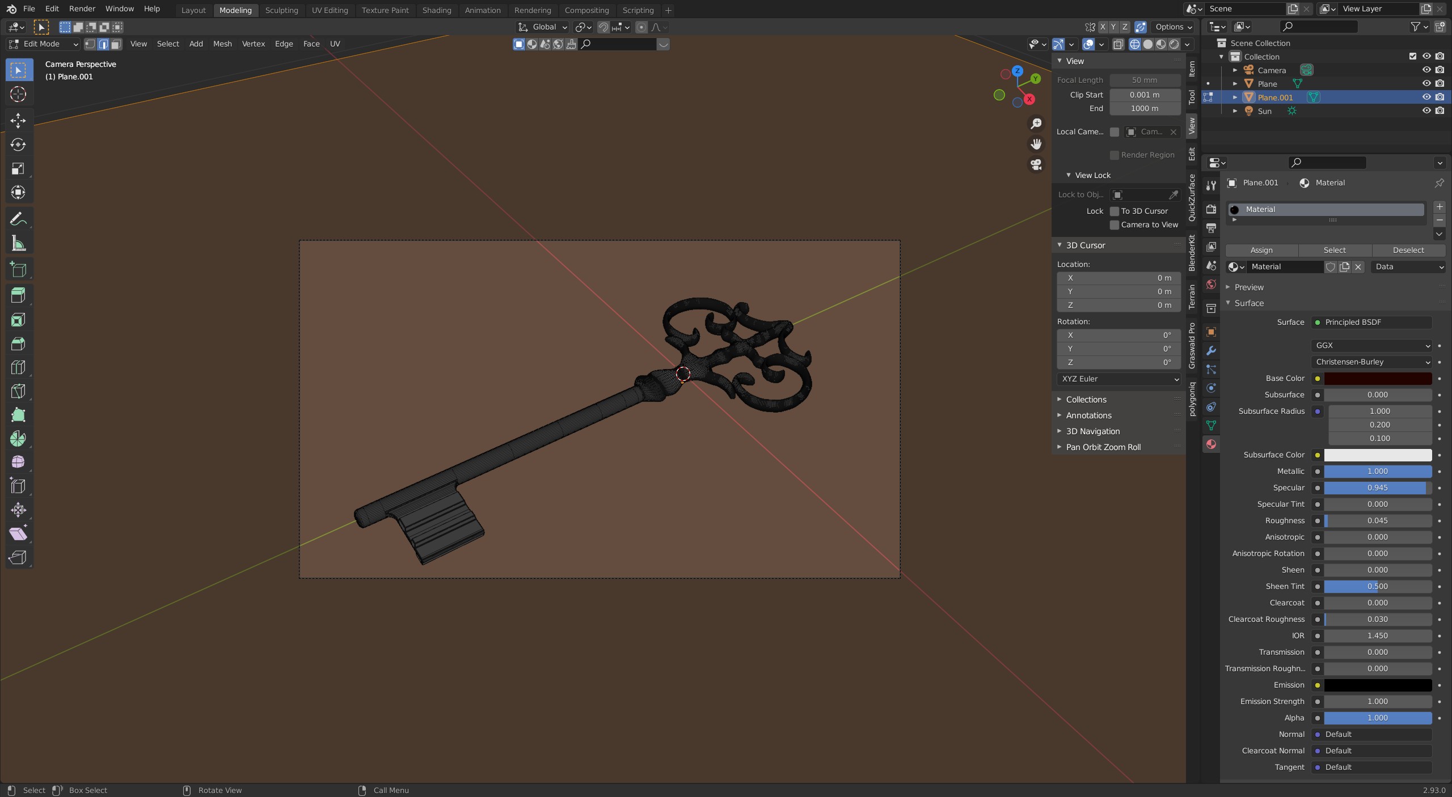
Task: Enable Lock To 3D Cursor checkbox
Action: [x=1115, y=211]
